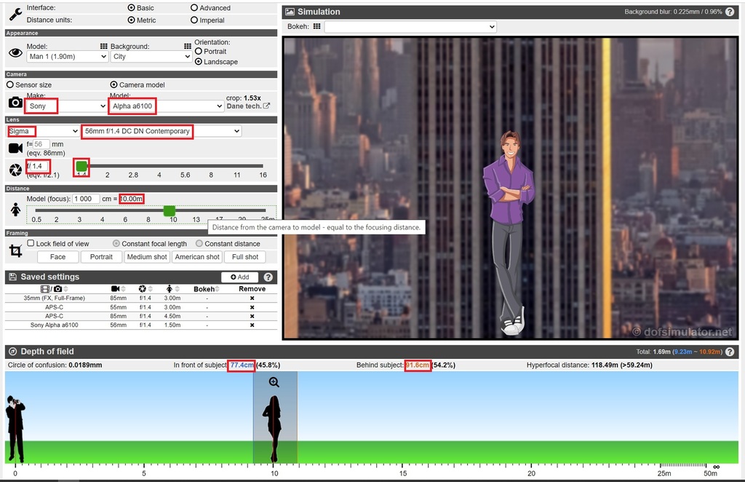Screen dimensions: 745x482
Task: Enable Lock field of view checkbox
Action: 31,243
